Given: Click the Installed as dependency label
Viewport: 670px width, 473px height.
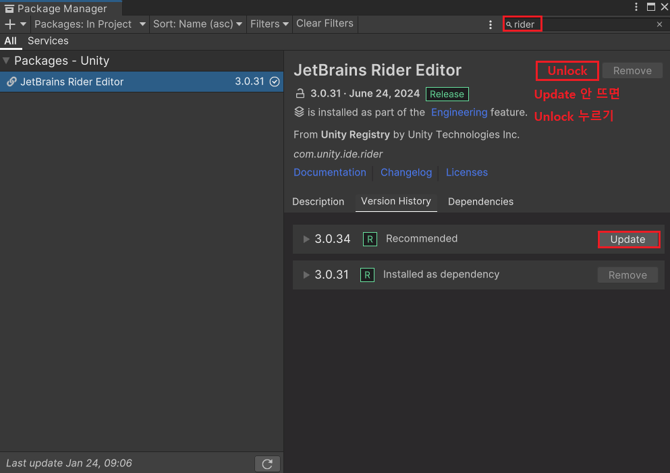Looking at the screenshot, I should [441, 275].
